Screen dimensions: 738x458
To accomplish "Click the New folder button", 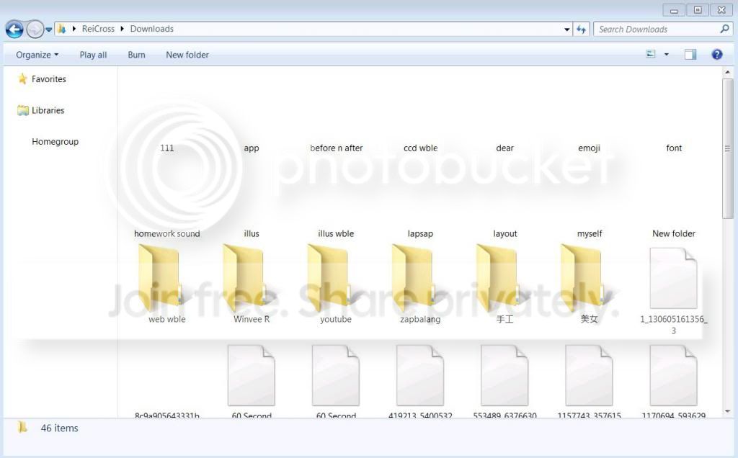I will 187,55.
